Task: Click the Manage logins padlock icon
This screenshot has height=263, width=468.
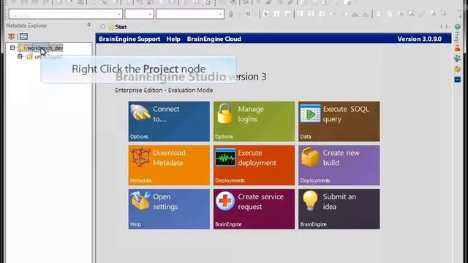Action: click(x=224, y=113)
